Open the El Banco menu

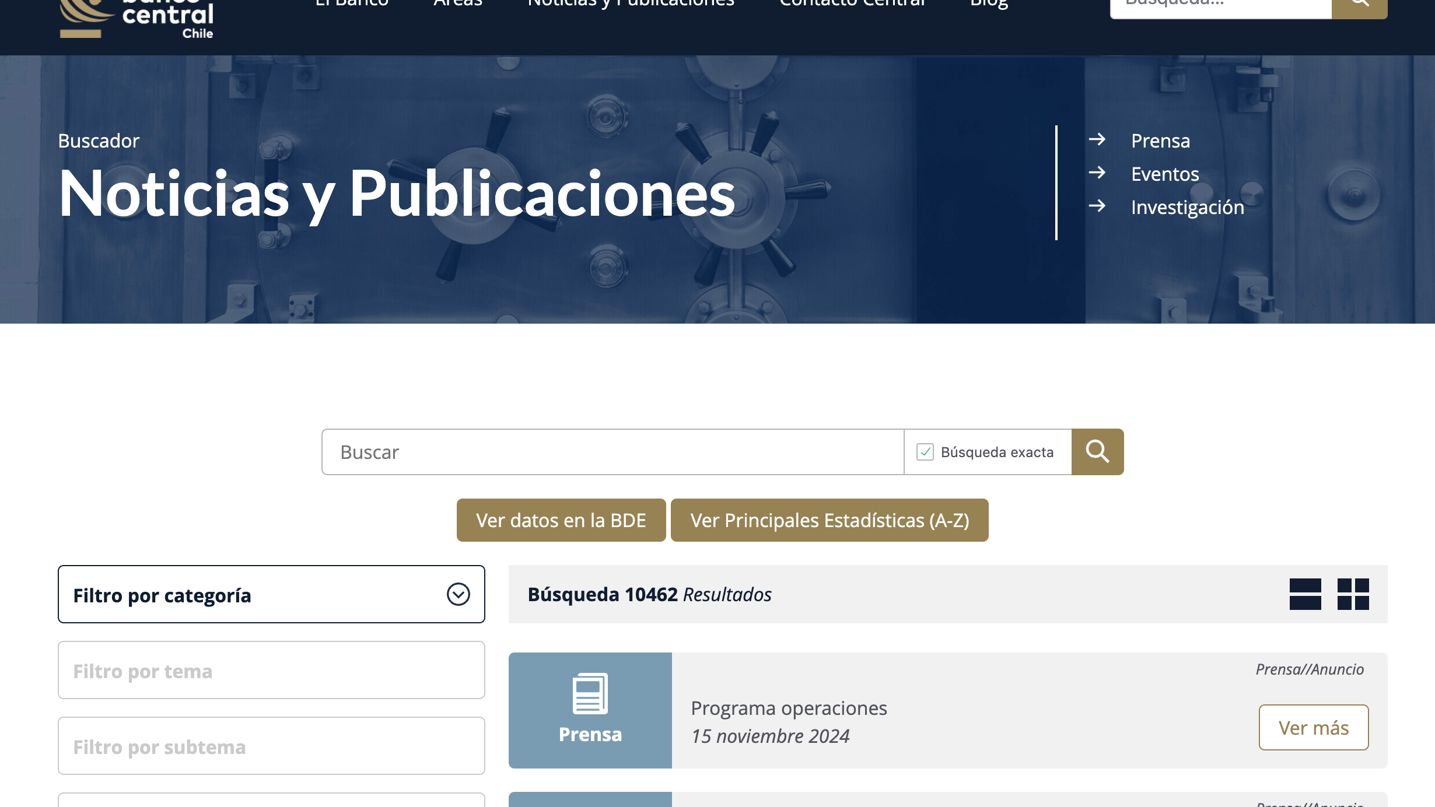(352, 3)
